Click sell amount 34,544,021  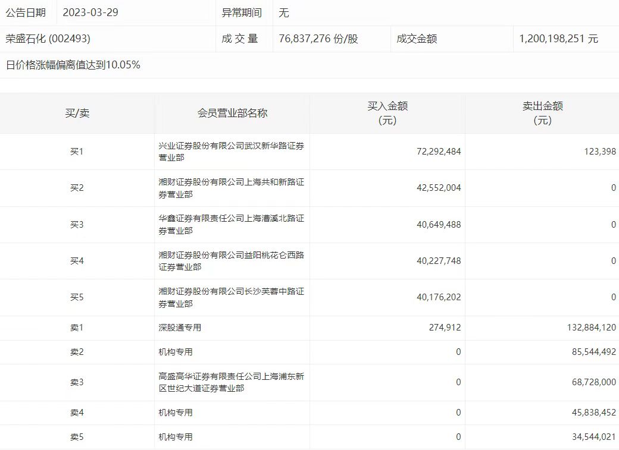(594, 437)
